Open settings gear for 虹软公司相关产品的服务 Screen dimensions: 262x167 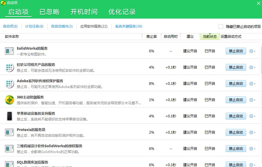252,67
